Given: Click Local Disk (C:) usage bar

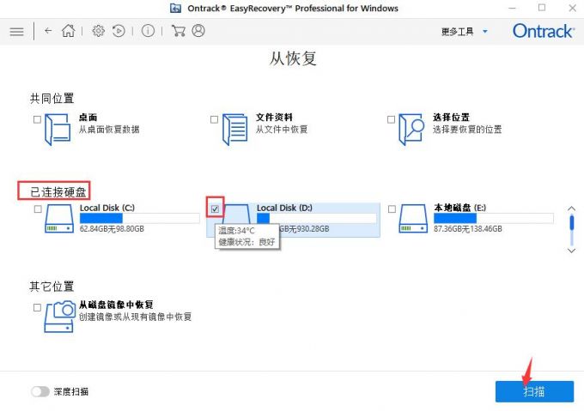Looking at the screenshot, I should [x=140, y=218].
